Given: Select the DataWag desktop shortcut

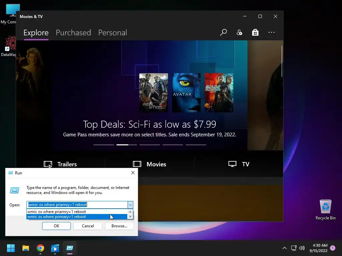Looking at the screenshot, I should pos(8,46).
